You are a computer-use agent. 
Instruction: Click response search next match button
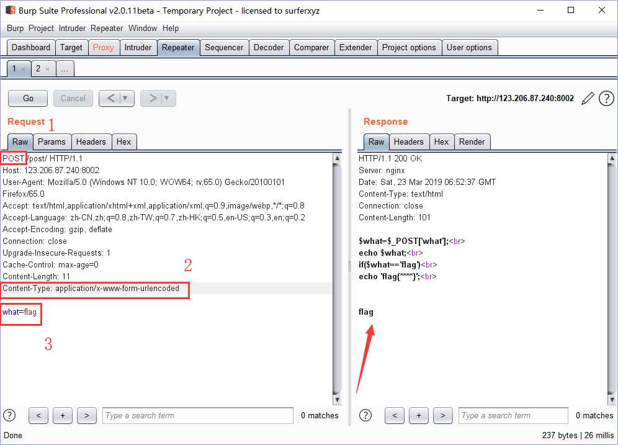click(x=442, y=415)
